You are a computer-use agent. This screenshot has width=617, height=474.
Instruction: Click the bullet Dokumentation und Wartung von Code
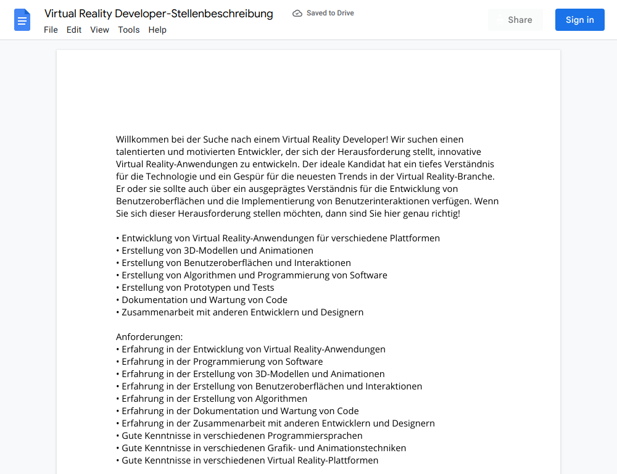(202, 300)
